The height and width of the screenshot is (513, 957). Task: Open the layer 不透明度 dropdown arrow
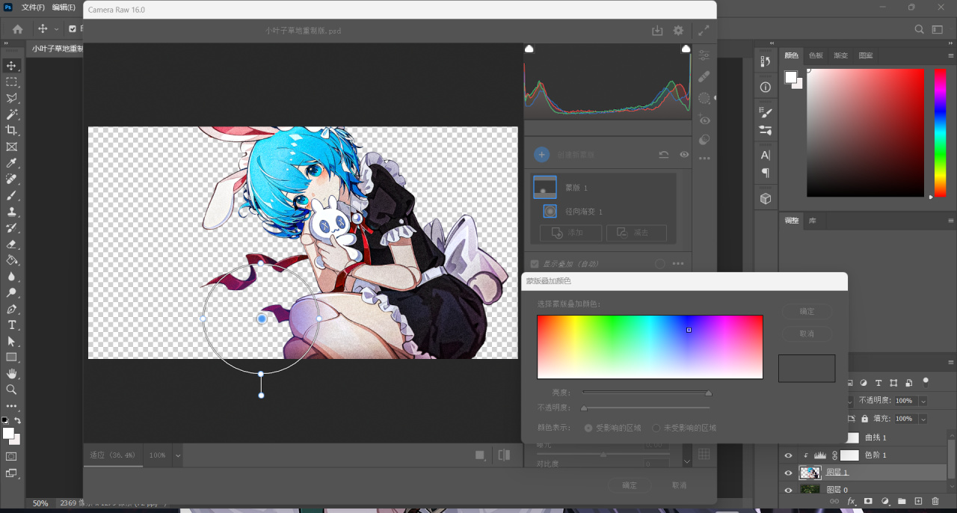(x=923, y=401)
